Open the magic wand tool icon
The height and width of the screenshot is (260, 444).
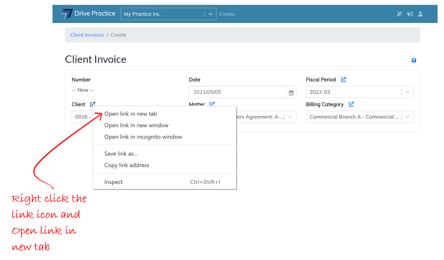(399, 14)
